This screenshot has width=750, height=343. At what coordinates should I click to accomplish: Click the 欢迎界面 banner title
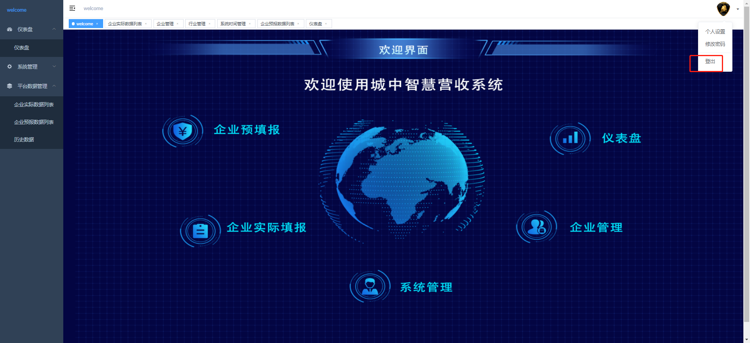pyautogui.click(x=404, y=50)
